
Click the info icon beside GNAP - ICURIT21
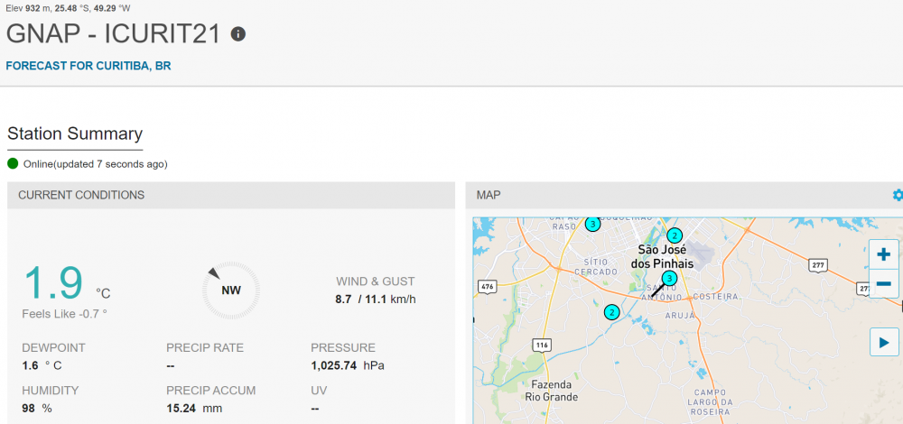pyautogui.click(x=238, y=34)
